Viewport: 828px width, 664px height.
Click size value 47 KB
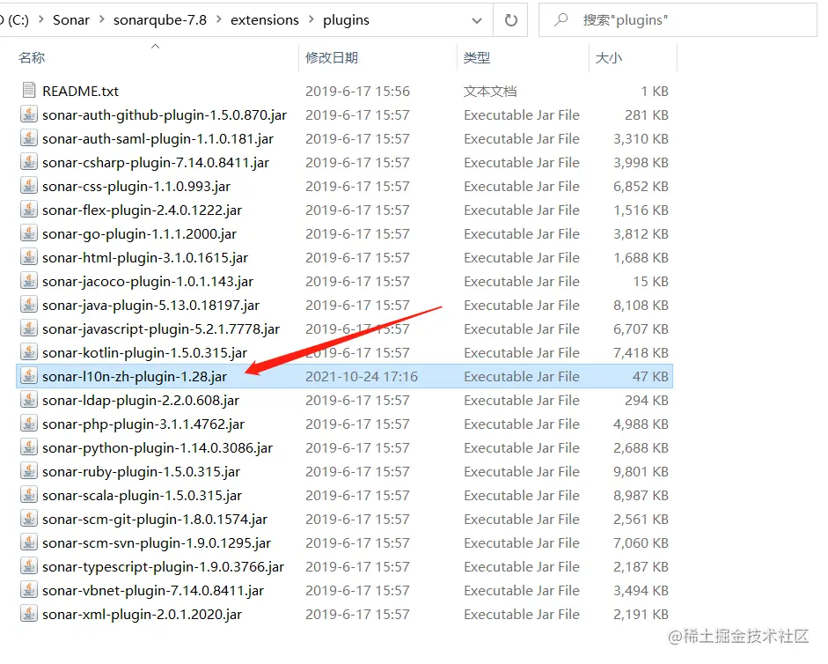650,376
